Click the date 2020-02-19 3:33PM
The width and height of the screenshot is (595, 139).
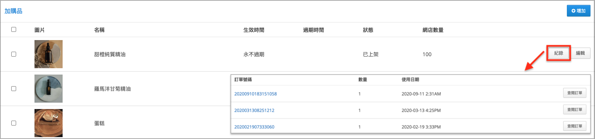[x=421, y=127]
